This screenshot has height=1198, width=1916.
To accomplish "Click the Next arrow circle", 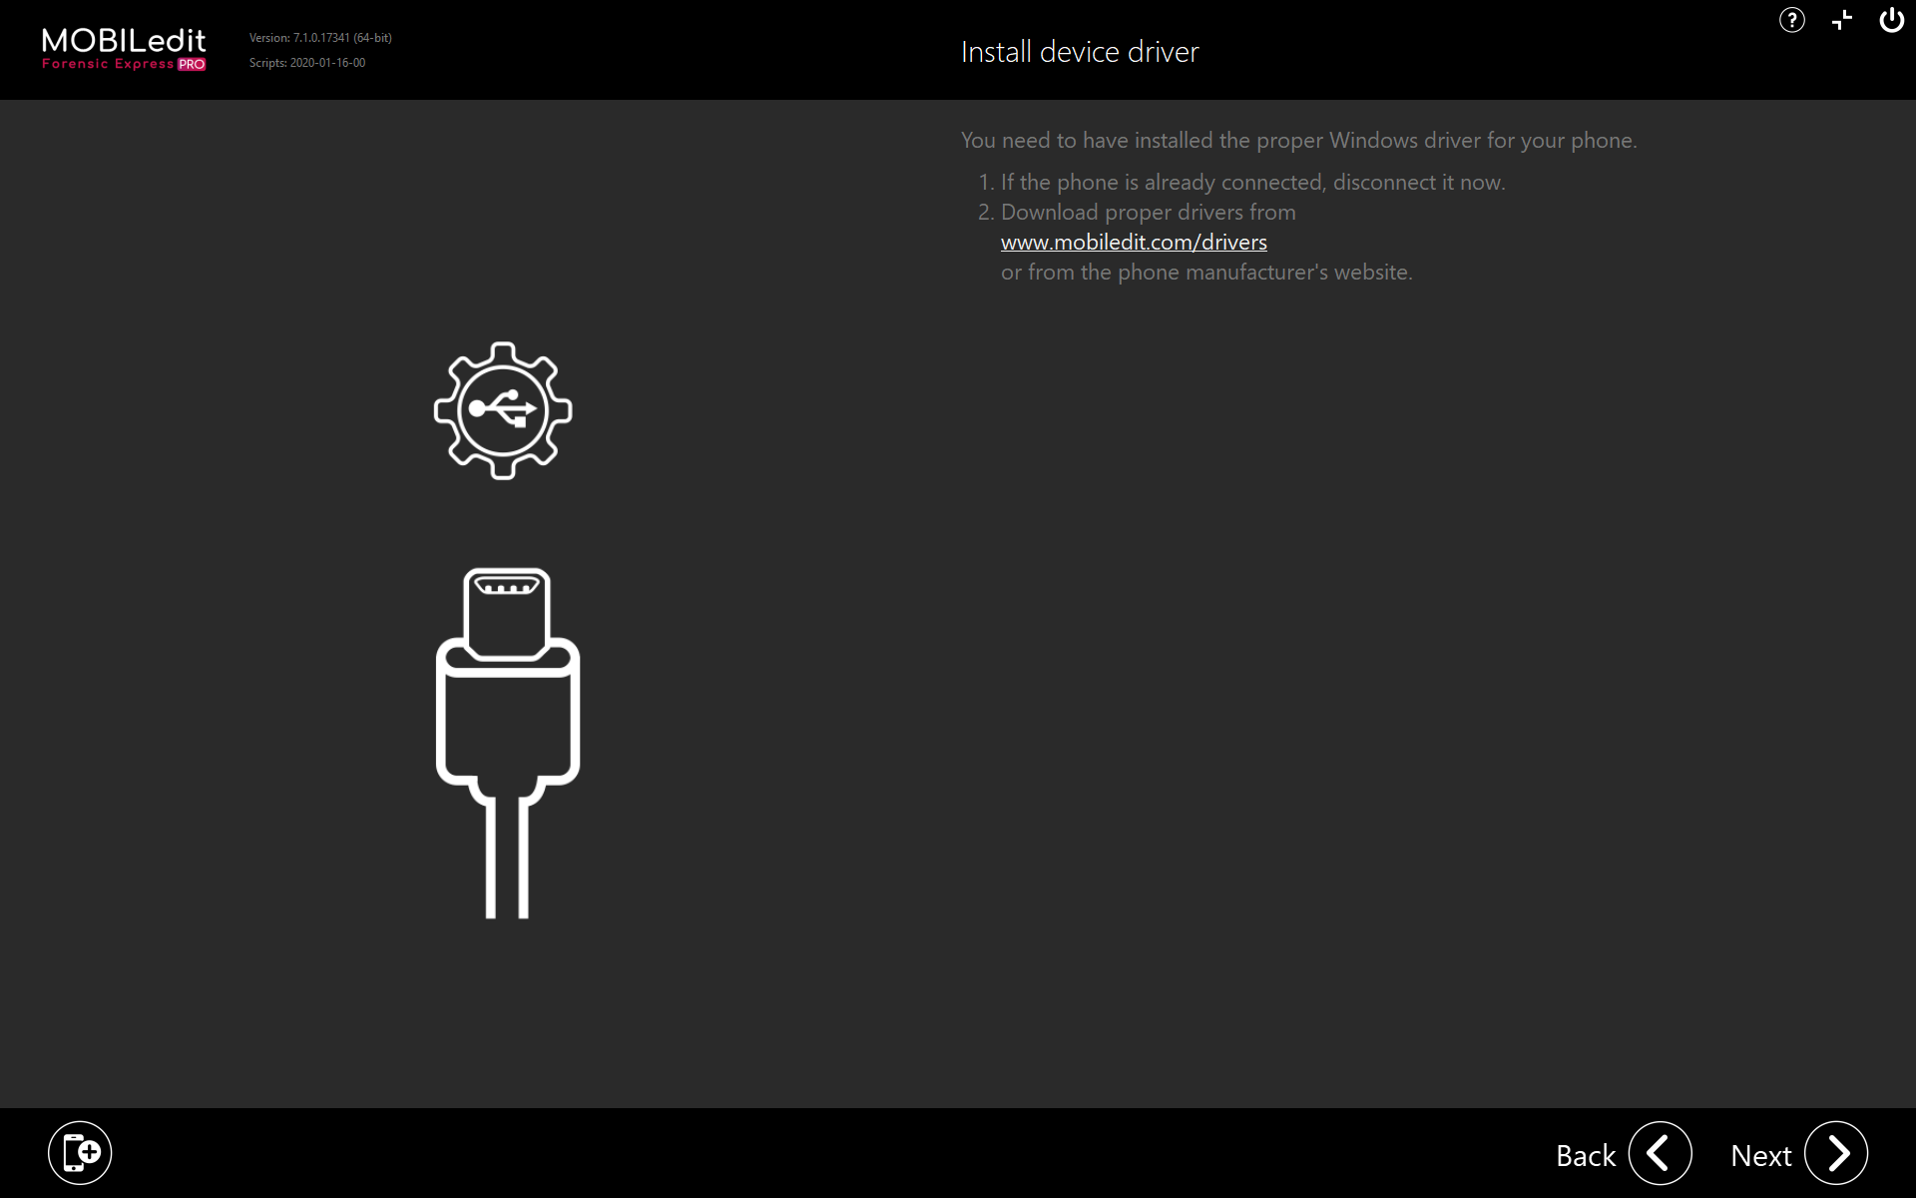I will (x=1835, y=1153).
